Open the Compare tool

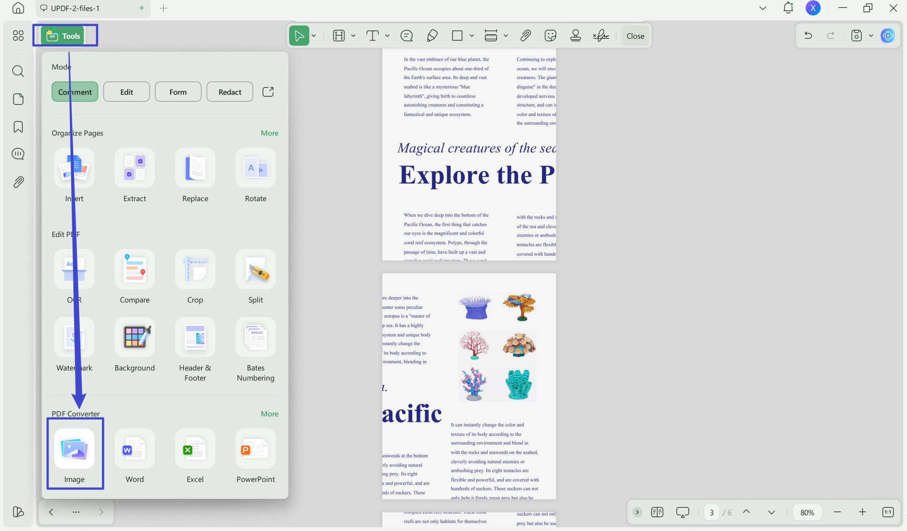[135, 277]
